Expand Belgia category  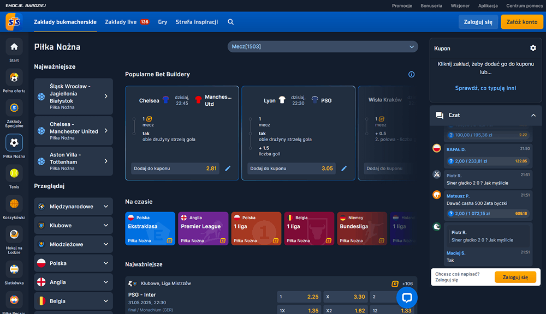(x=74, y=301)
